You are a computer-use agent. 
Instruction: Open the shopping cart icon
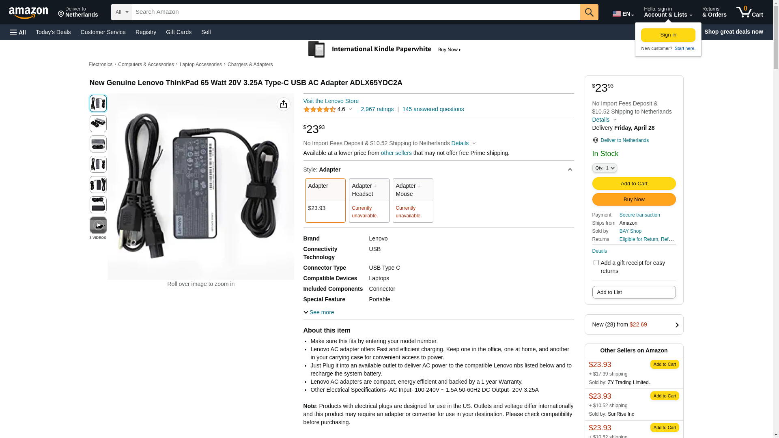tap(749, 12)
